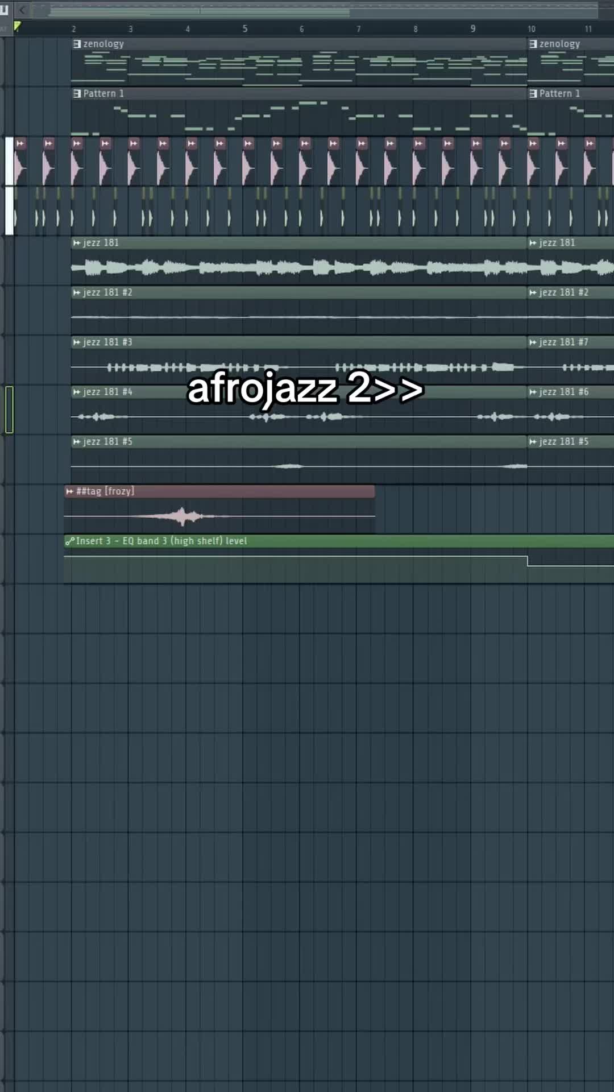Click the audio icon on the first jezz 181 #2 clip
The image size is (614, 1092).
pos(77,292)
